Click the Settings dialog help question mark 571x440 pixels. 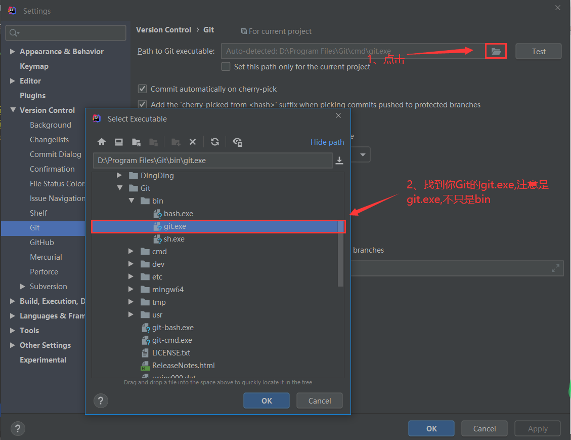(x=18, y=429)
